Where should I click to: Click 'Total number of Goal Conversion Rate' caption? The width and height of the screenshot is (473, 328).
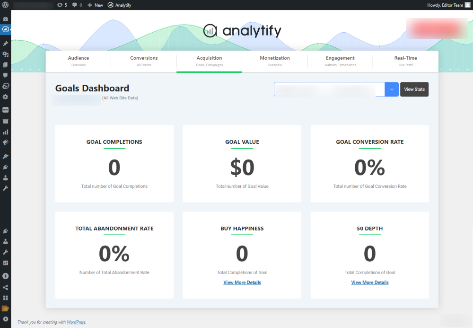pos(370,186)
